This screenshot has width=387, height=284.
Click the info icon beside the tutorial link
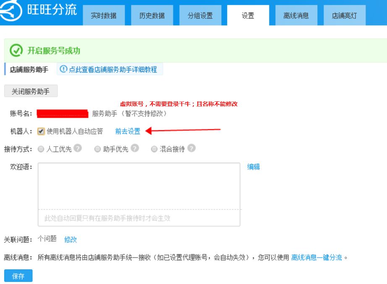pyautogui.click(x=63, y=69)
